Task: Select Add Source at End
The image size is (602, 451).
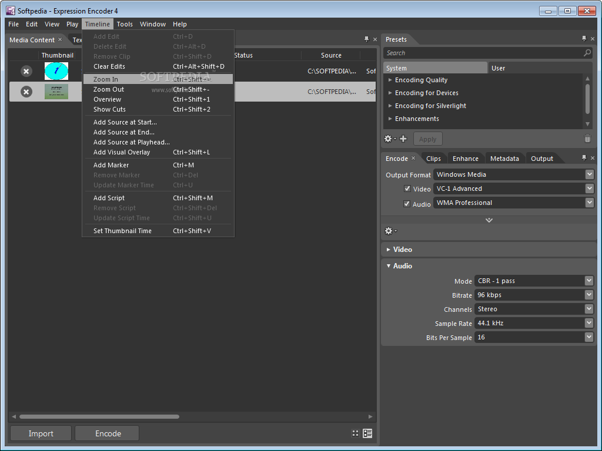Action: point(158,132)
